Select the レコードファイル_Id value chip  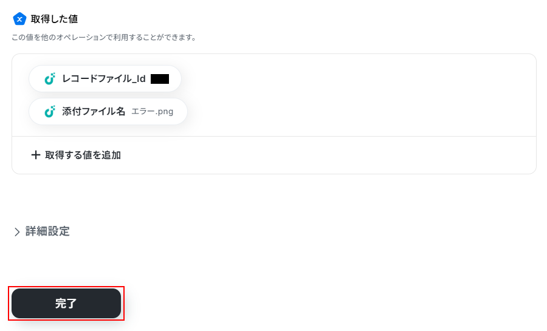pos(105,79)
